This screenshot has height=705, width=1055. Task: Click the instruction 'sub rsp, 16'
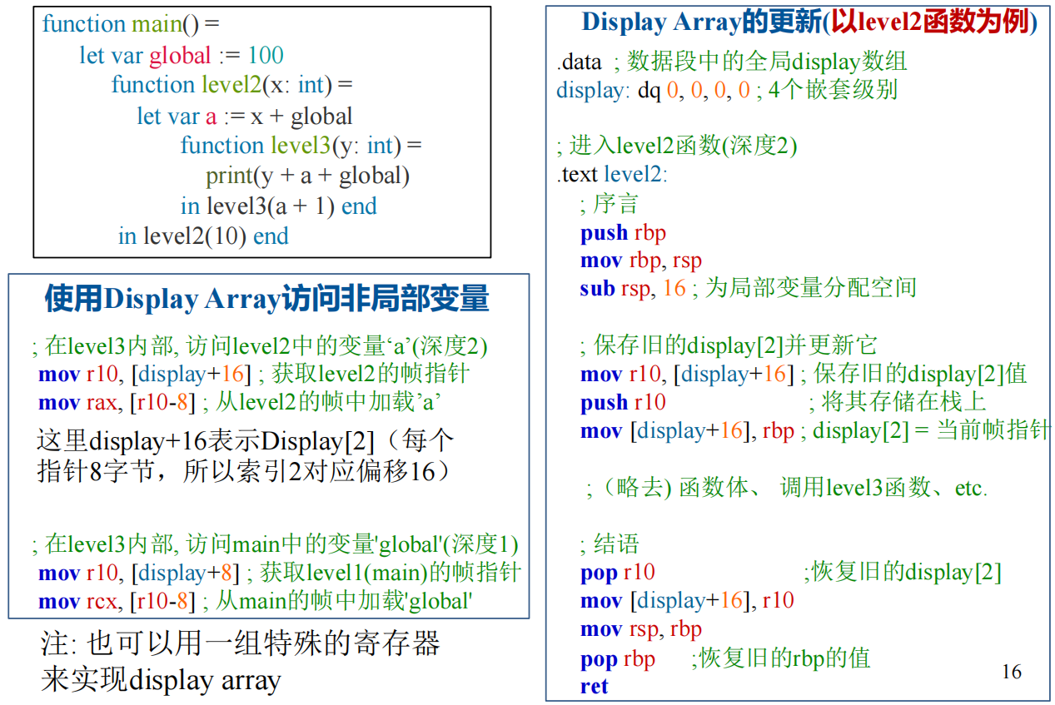(x=633, y=288)
